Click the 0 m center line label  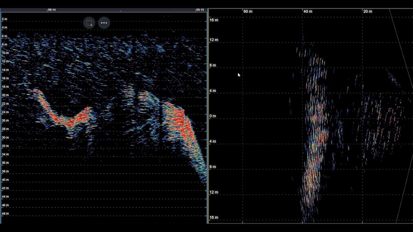coord(213,116)
